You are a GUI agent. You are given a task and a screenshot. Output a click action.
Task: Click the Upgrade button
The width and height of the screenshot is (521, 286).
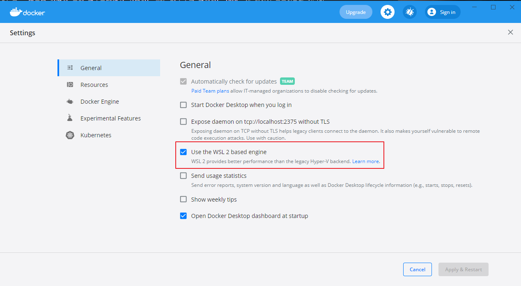click(x=356, y=12)
